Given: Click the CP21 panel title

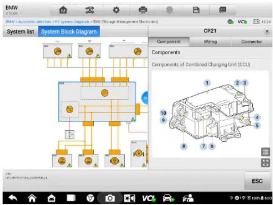Looking at the screenshot, I should click(x=210, y=31).
